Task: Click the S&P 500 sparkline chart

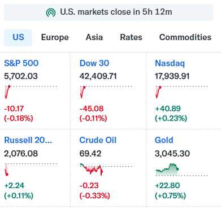Action: (31, 92)
